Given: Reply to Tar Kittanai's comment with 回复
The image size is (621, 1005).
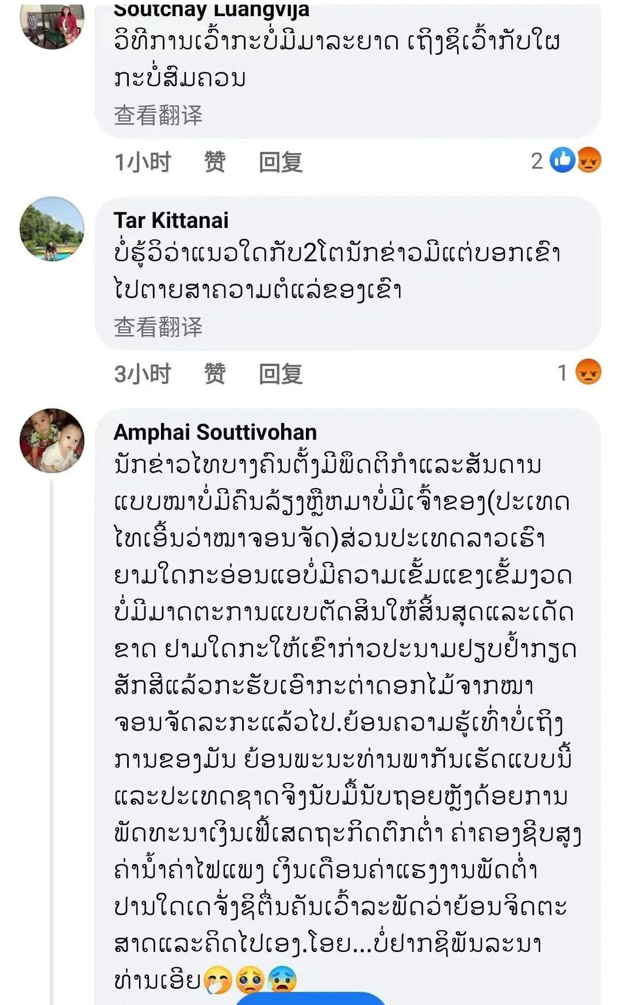Looking at the screenshot, I should coord(280,374).
